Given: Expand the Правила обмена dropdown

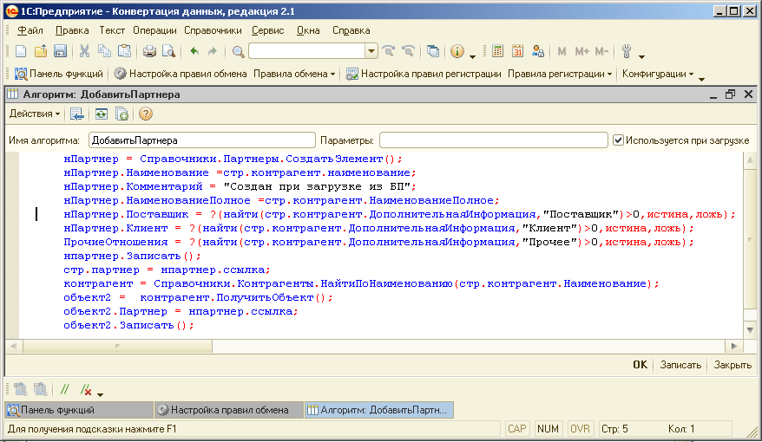Looking at the screenshot, I should pyautogui.click(x=294, y=74).
